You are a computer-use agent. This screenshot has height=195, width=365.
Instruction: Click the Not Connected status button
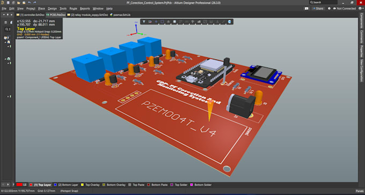pyautogui.click(x=344, y=9)
